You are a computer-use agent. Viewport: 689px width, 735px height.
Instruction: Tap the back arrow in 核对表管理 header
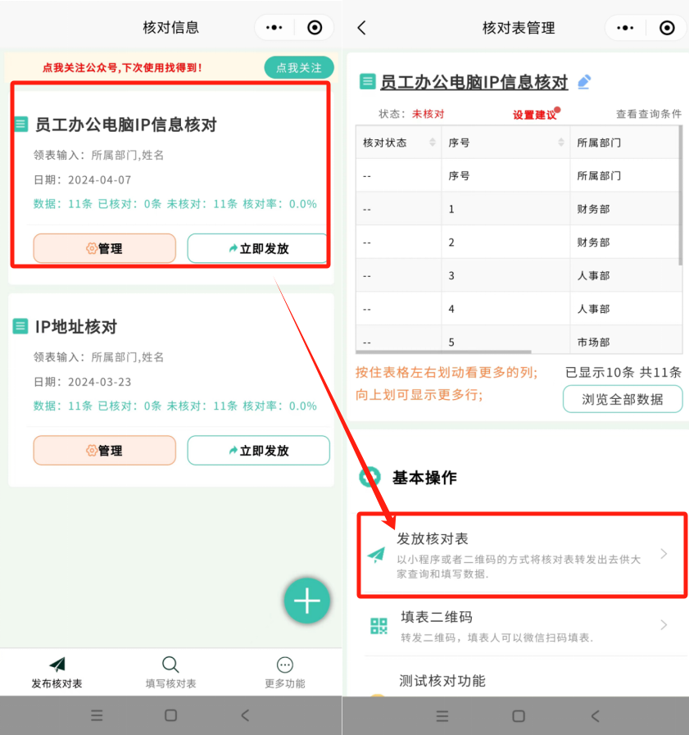(x=361, y=28)
